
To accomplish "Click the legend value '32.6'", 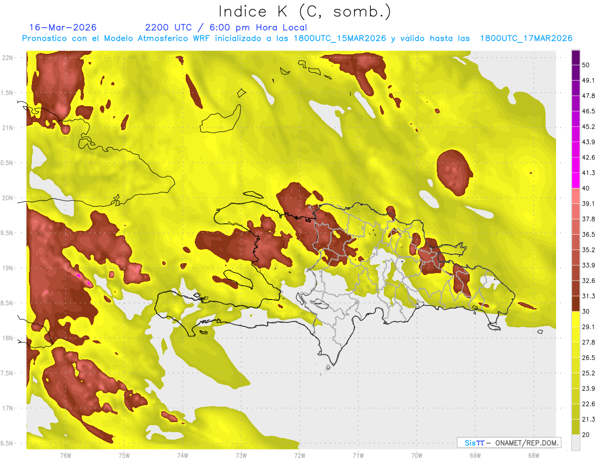I will point(589,281).
